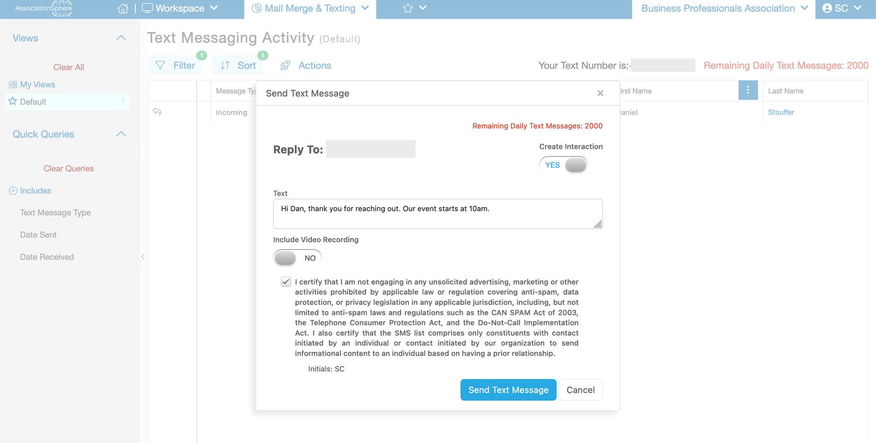Open the Stouffer last name link
The height and width of the screenshot is (443, 876).
pos(781,112)
